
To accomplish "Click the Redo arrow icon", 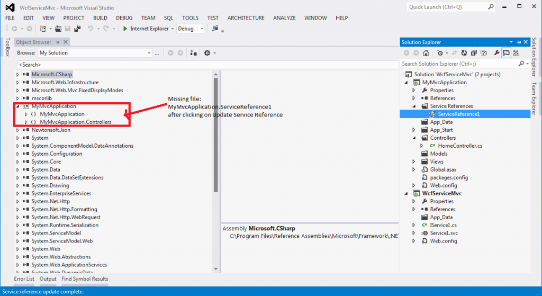I will (106, 29).
